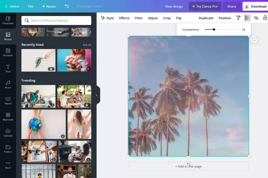This screenshot has height=178, width=268.
Task: Open the Folders sidebar panel
Action: [x=8, y=149]
